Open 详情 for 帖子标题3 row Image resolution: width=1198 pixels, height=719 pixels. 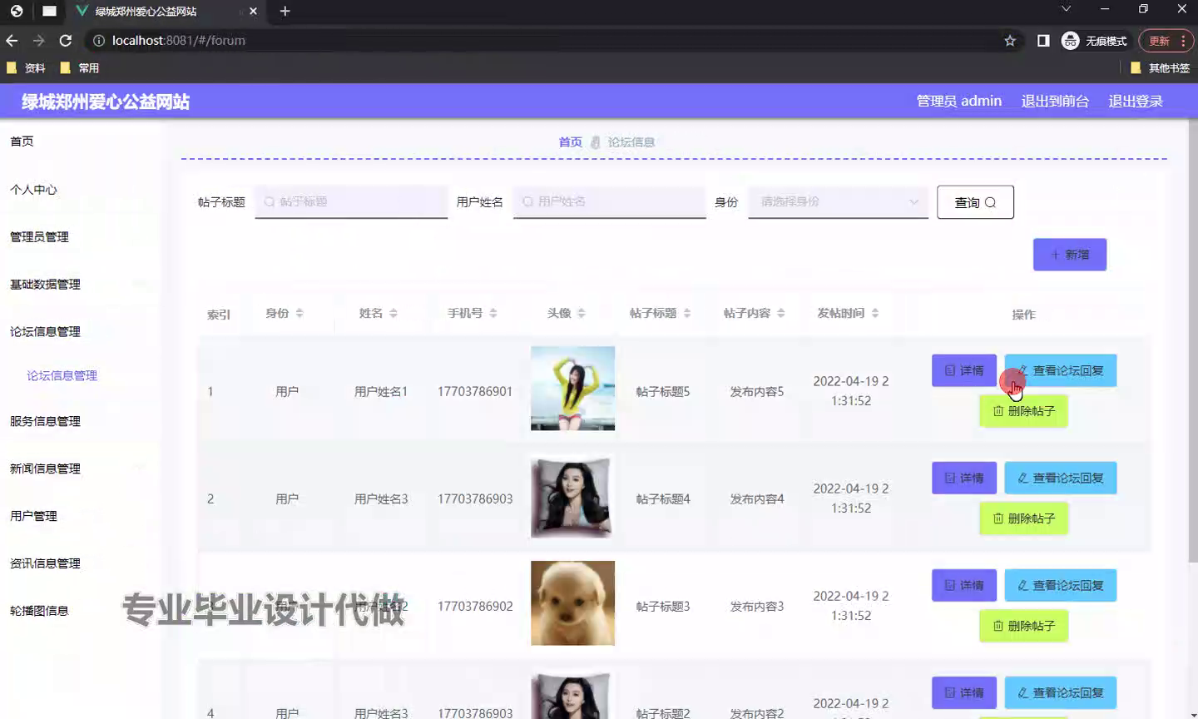click(x=964, y=585)
